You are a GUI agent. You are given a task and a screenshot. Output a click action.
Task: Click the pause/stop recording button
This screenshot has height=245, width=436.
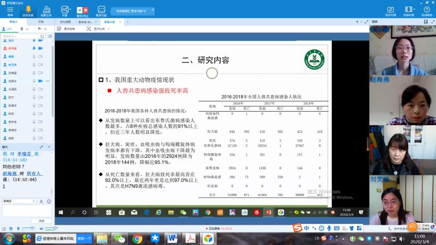click(x=83, y=10)
